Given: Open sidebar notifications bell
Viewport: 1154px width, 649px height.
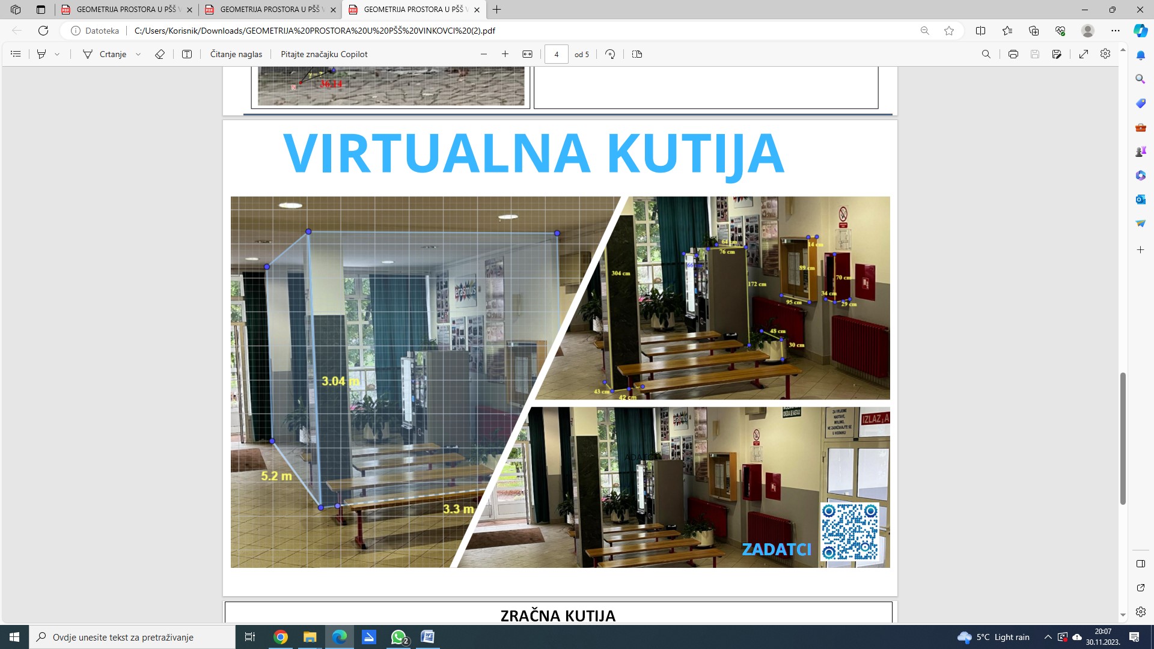Looking at the screenshot, I should click(x=1141, y=55).
